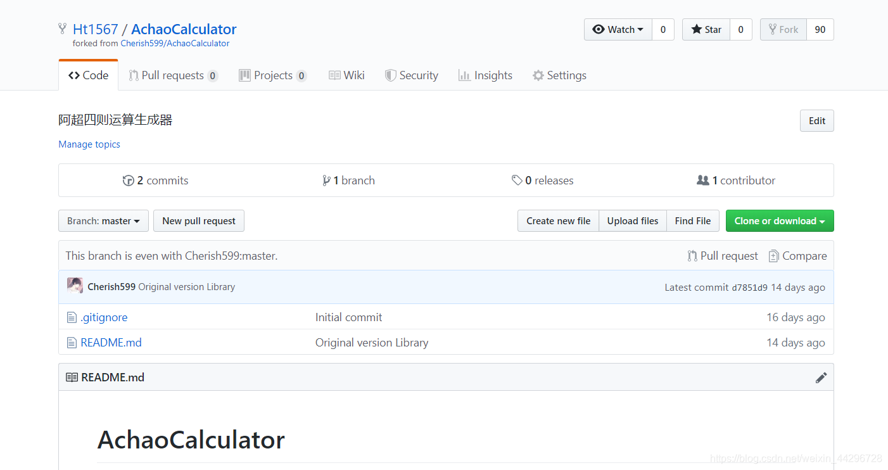
Task: Click README.md row's Original version Library message
Action: click(x=372, y=343)
